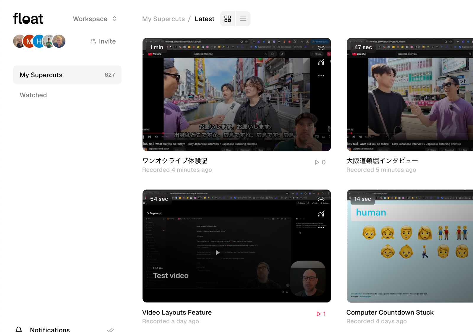Copy link for Video Layouts Feature
Image resolution: width=473 pixels, height=332 pixels.
tap(321, 199)
